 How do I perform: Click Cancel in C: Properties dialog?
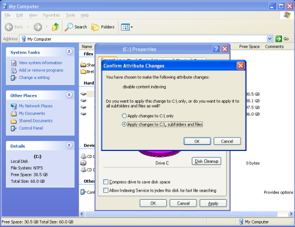183,203
